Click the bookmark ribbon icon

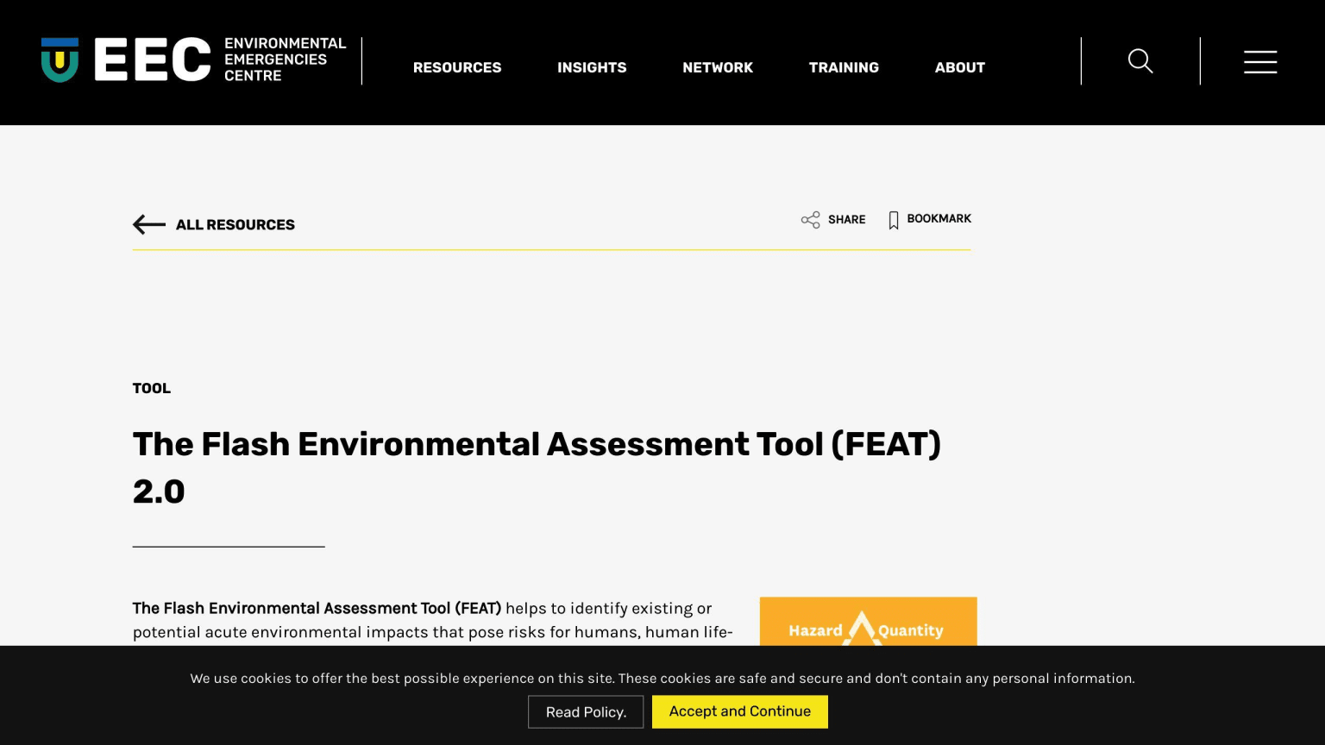[x=894, y=220]
